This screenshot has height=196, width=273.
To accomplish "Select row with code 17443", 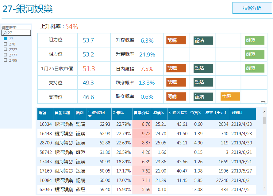I will pos(147,162).
